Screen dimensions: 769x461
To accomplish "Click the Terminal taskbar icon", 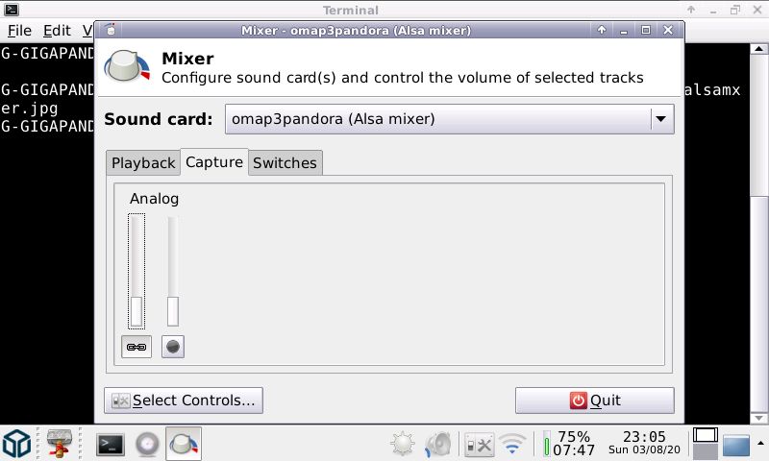I will (x=111, y=444).
